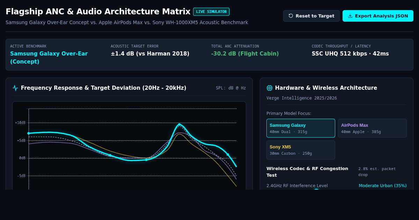This screenshot has height=220, width=419.
Task: Click 'Verge Intelligence 2025/2026' subtitle
Action: (302, 98)
